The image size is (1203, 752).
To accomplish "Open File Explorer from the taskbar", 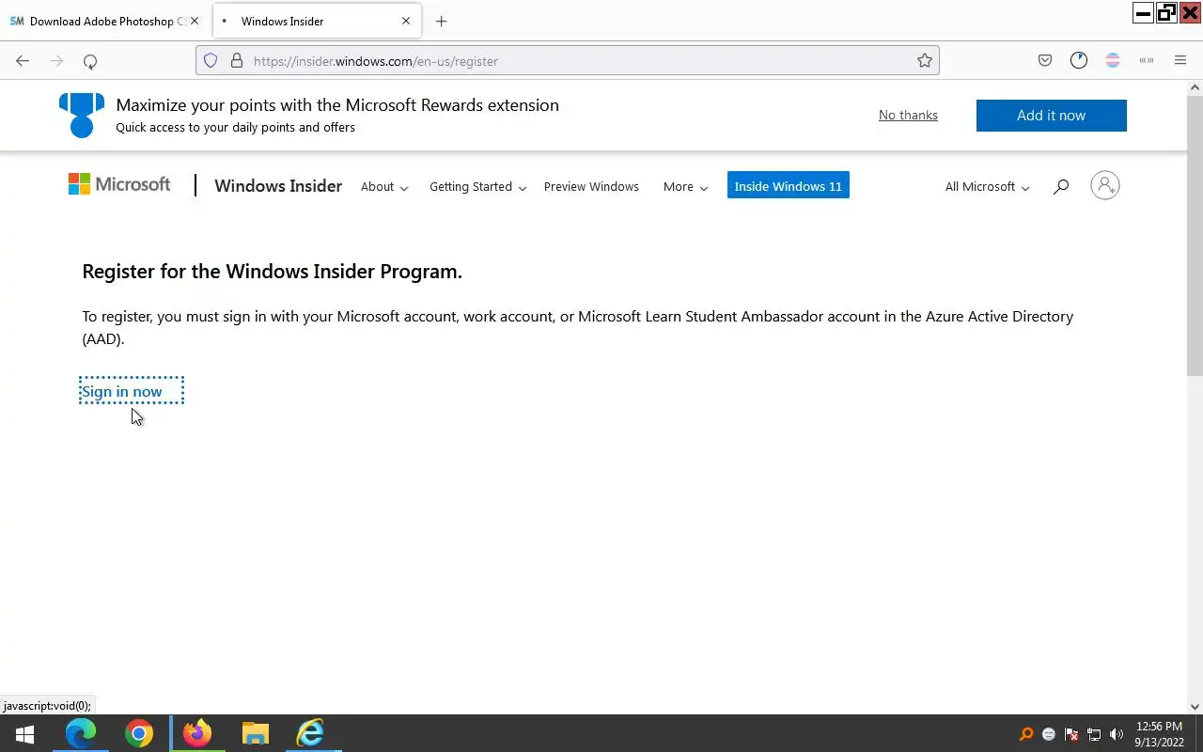I will point(255,733).
